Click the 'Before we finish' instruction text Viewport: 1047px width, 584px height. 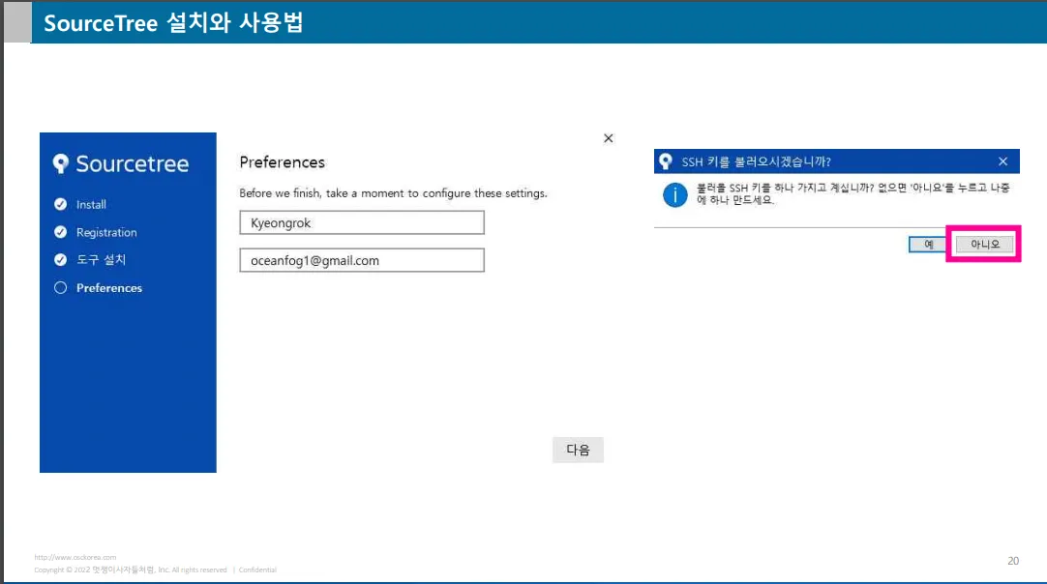393,192
